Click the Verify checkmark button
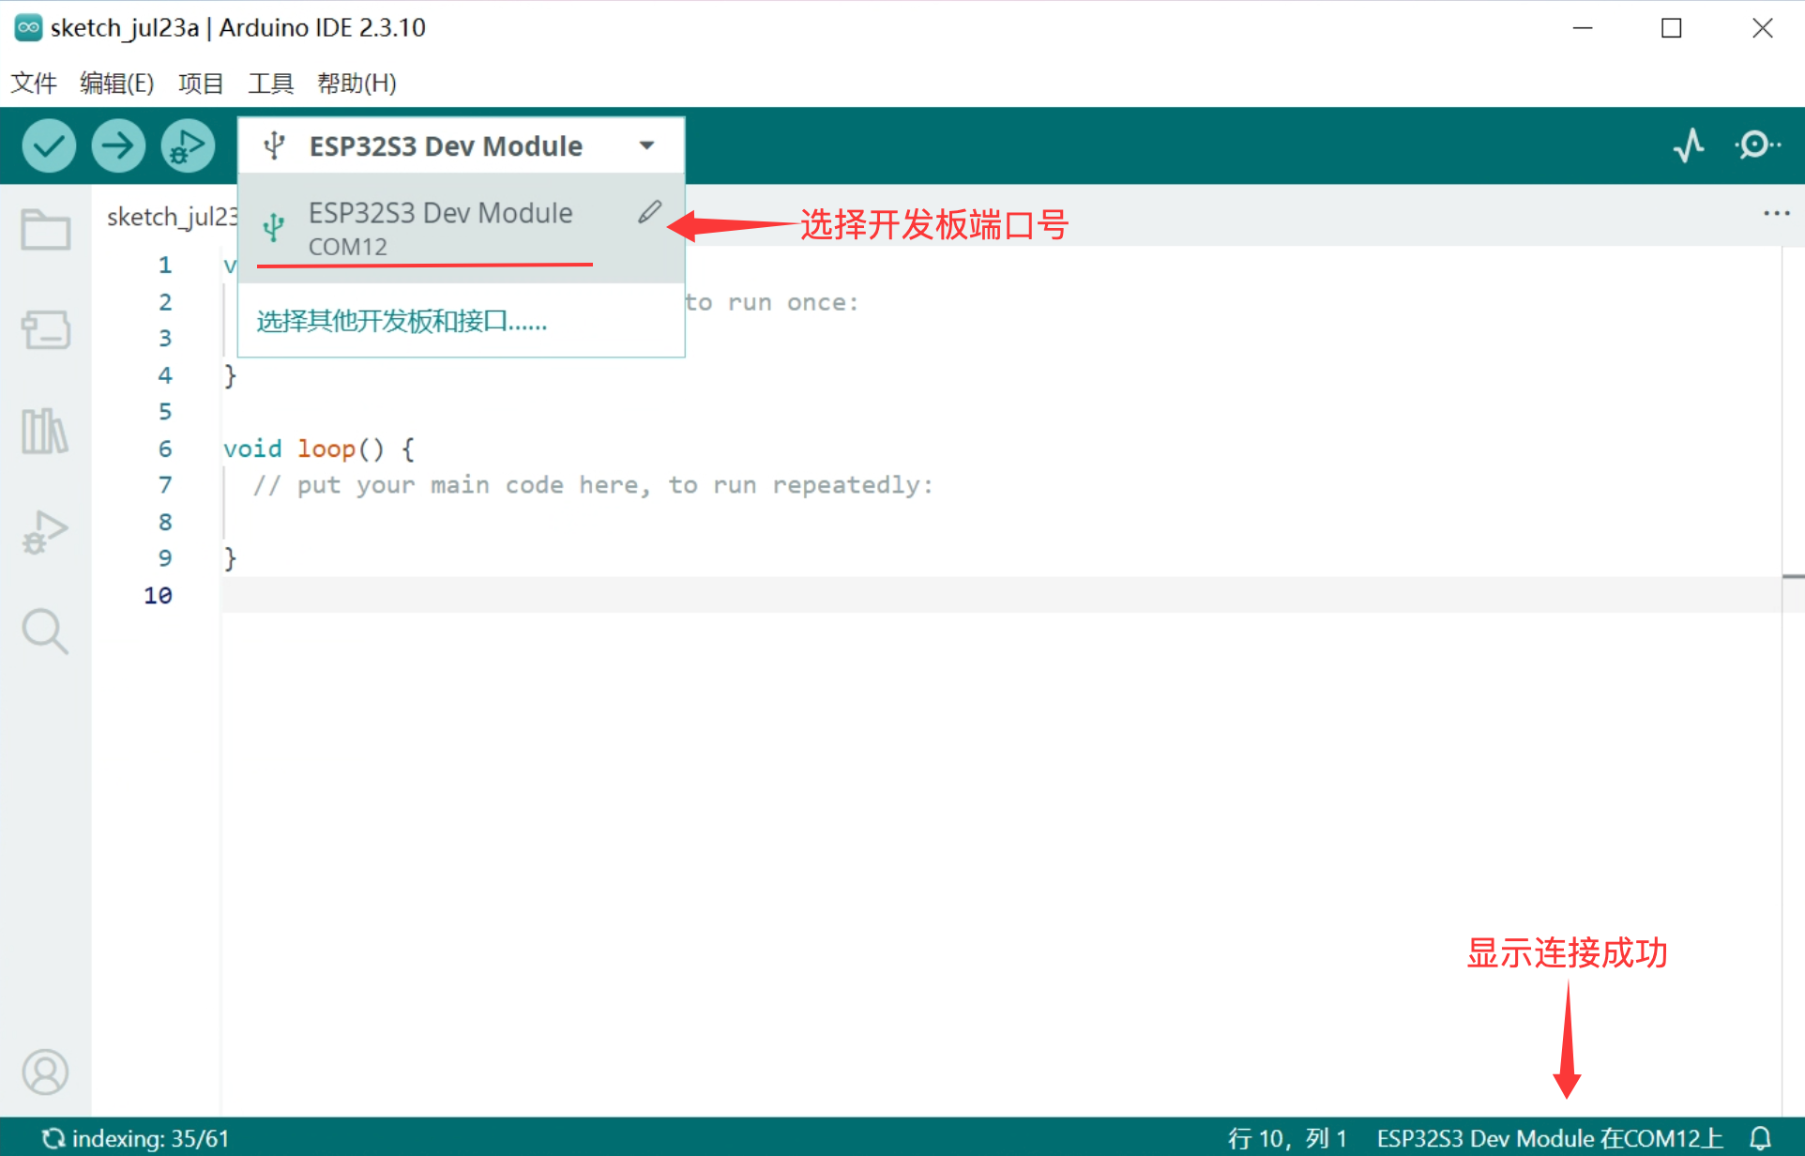1805x1156 pixels. [49, 145]
